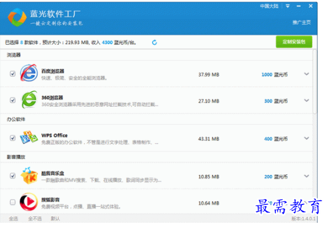Open the title bar dropdown menu icon
The image size is (327, 225).
288,6
